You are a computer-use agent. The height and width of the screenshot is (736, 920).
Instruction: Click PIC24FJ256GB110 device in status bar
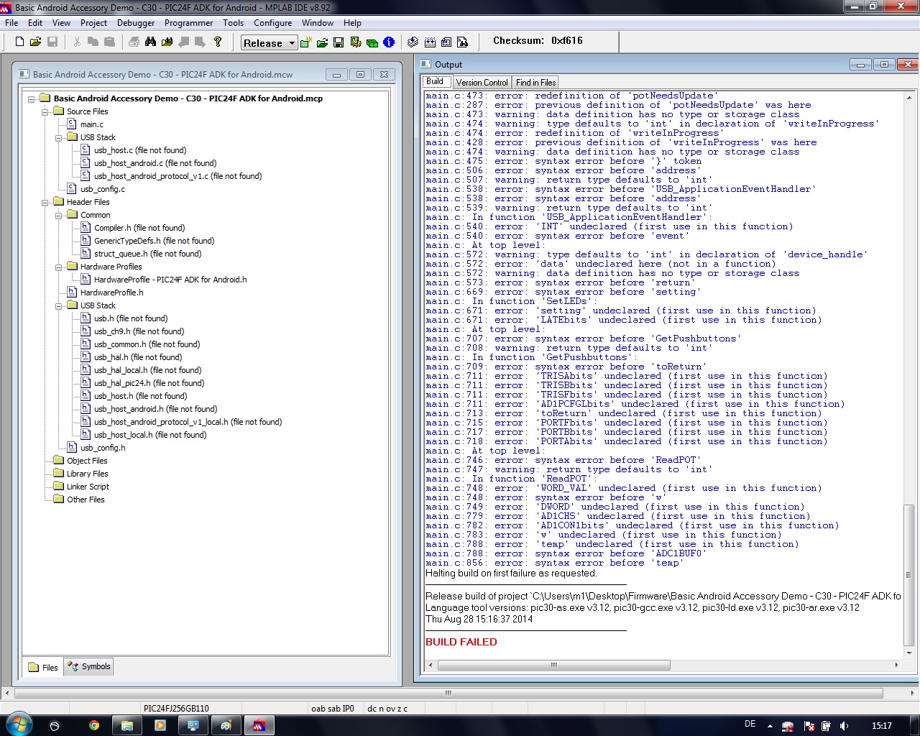click(x=176, y=709)
